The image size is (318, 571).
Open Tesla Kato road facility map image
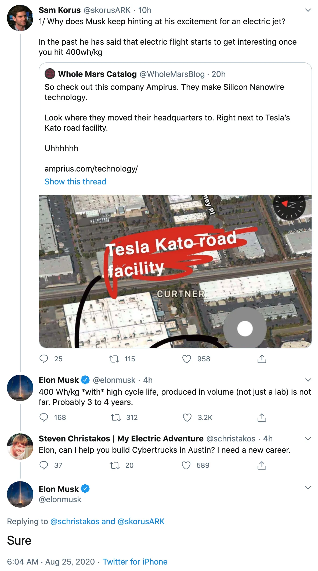tap(175, 271)
